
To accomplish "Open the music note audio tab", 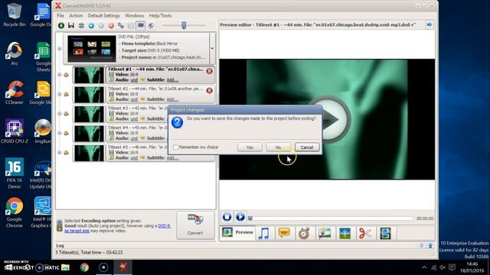I will [x=263, y=233].
